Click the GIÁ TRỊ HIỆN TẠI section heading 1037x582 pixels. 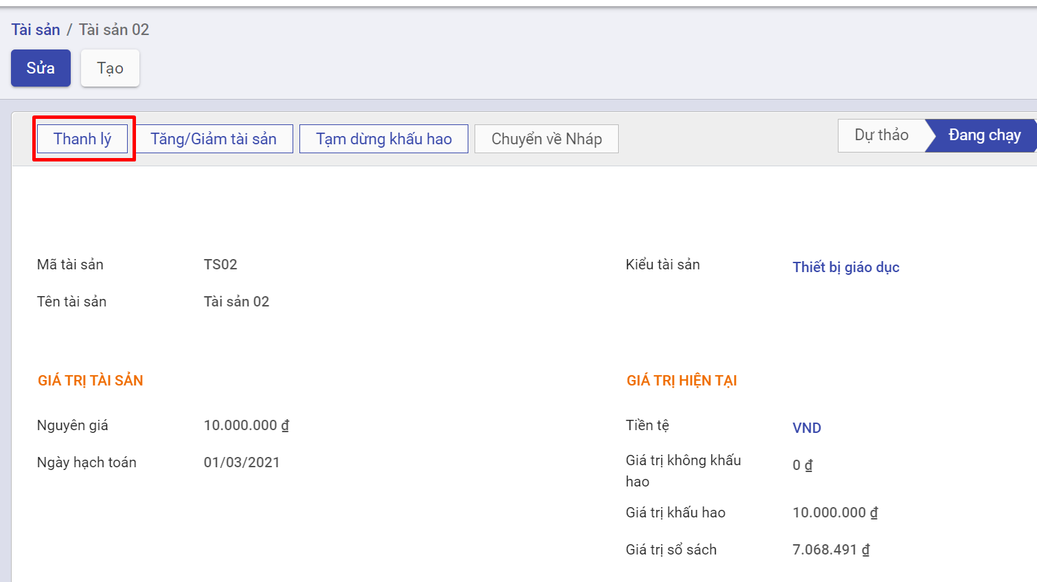tap(681, 381)
